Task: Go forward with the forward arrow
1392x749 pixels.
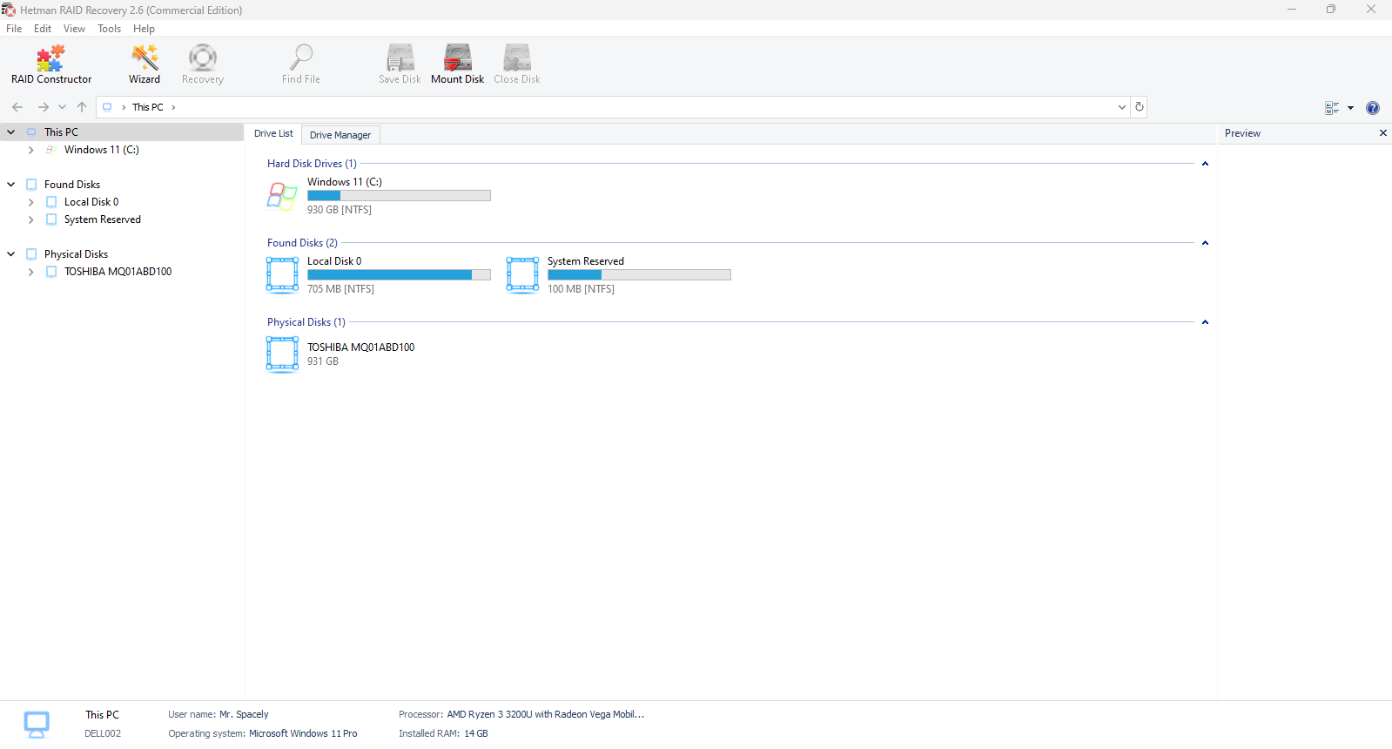Action: click(x=43, y=107)
